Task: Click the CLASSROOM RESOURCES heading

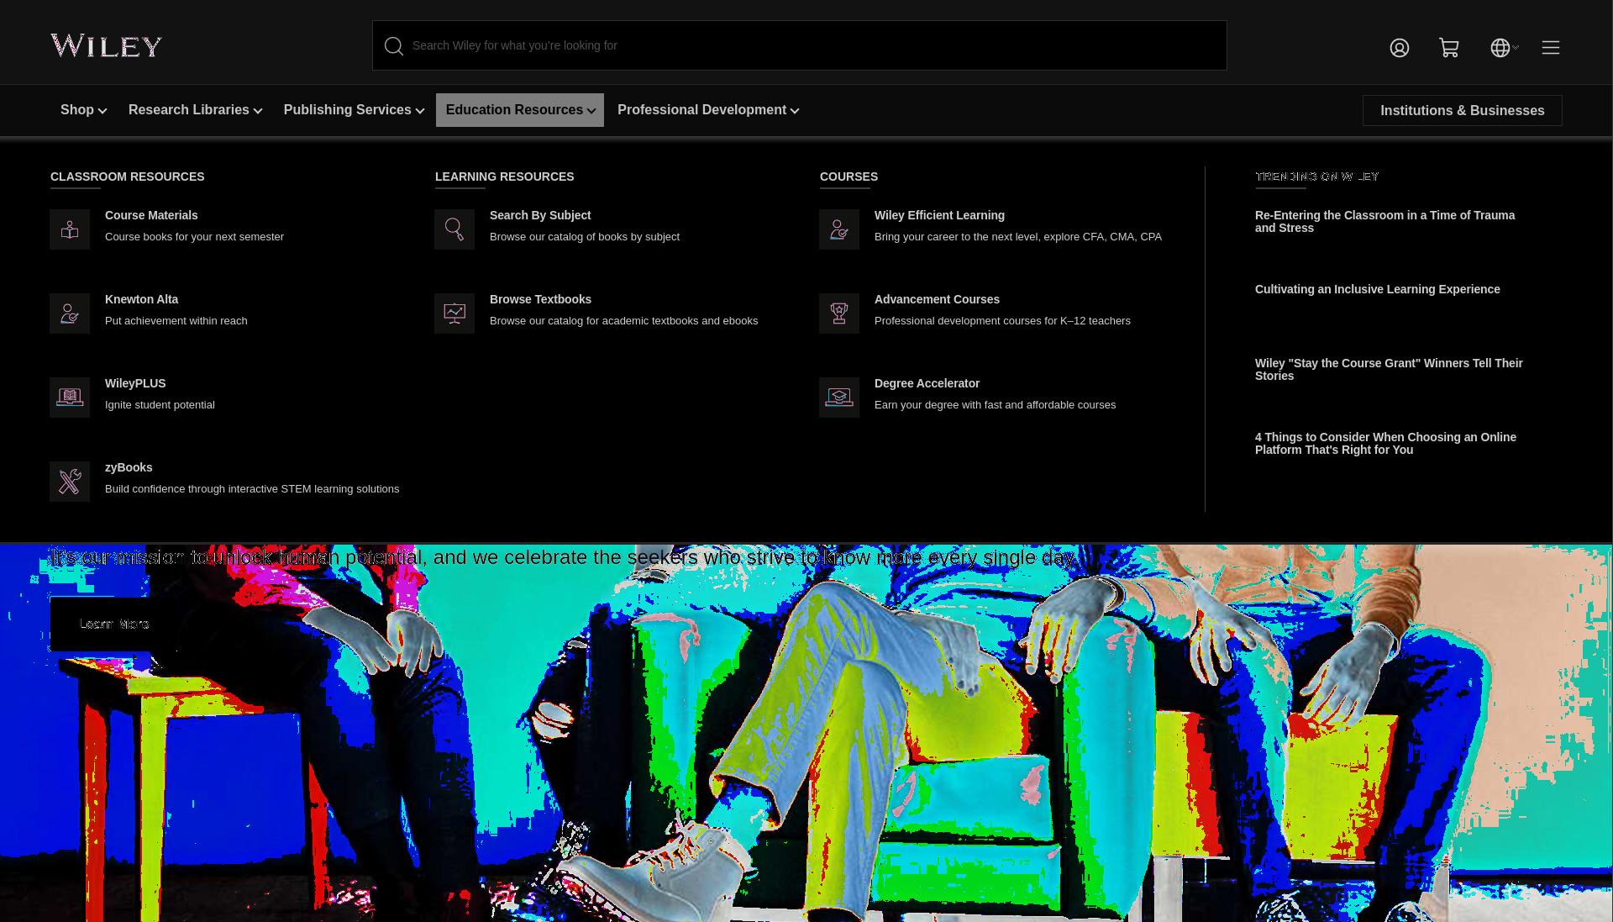Action: coord(127,176)
